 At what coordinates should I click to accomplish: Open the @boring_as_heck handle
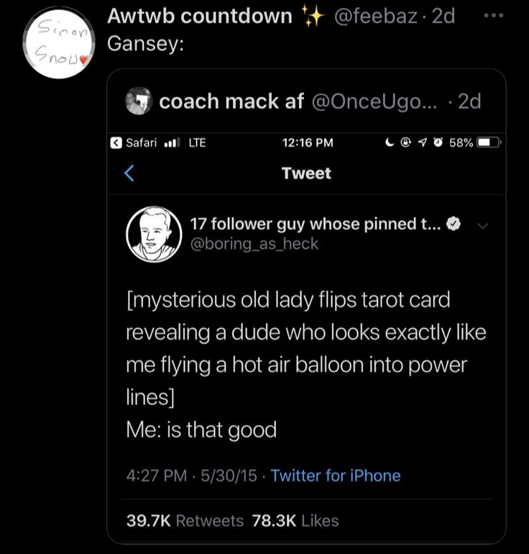click(x=254, y=245)
